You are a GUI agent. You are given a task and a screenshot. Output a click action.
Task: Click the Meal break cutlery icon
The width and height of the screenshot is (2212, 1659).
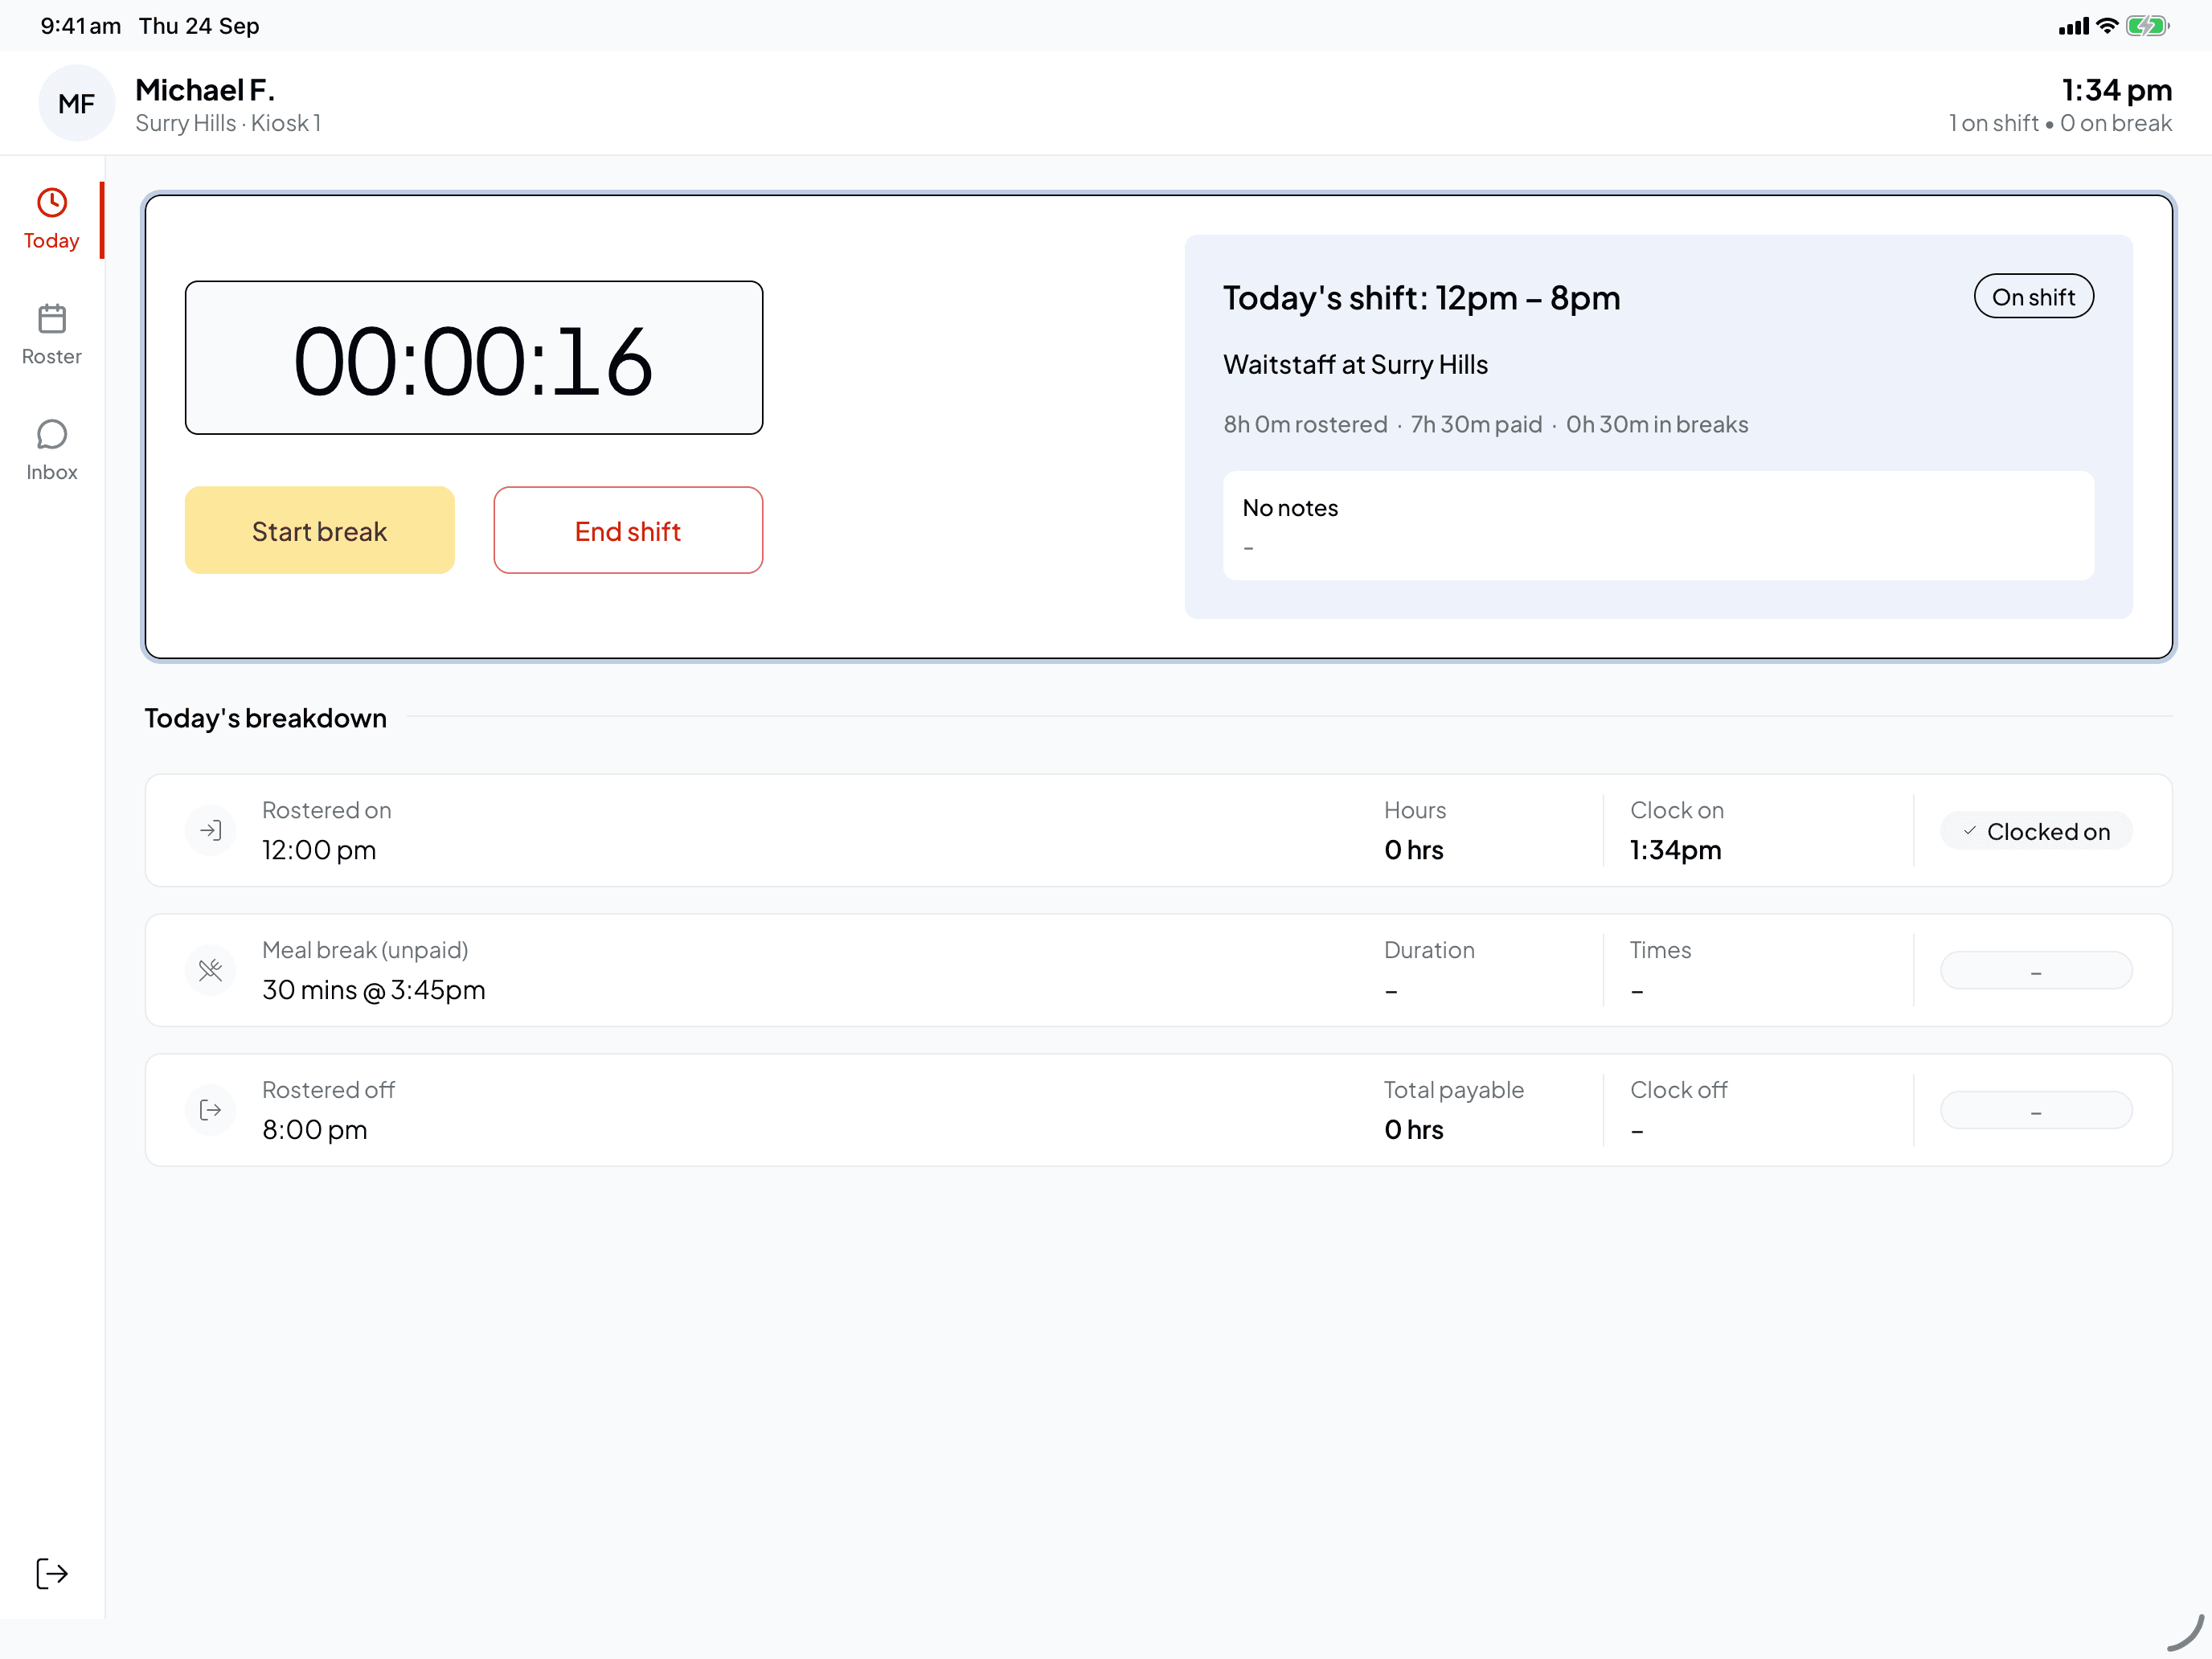211,970
